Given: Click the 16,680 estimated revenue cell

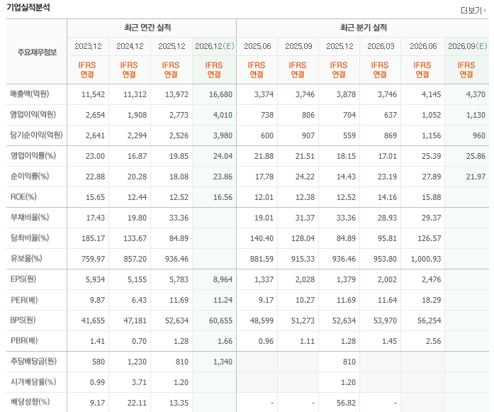Looking at the screenshot, I should [x=220, y=94].
